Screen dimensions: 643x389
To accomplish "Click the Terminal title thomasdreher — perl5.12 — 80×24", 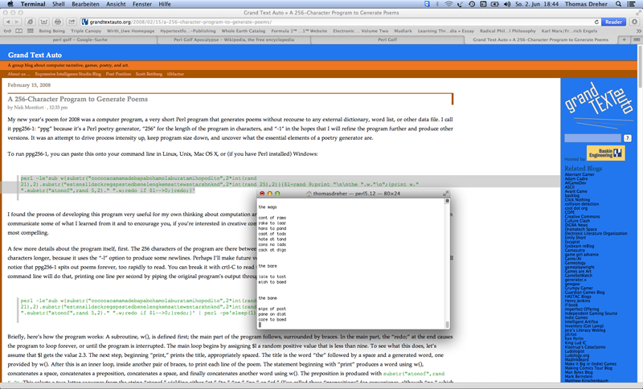I will 356,194.
